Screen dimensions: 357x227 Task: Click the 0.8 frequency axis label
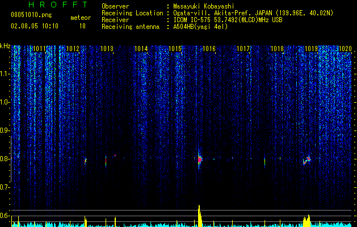point(5,159)
